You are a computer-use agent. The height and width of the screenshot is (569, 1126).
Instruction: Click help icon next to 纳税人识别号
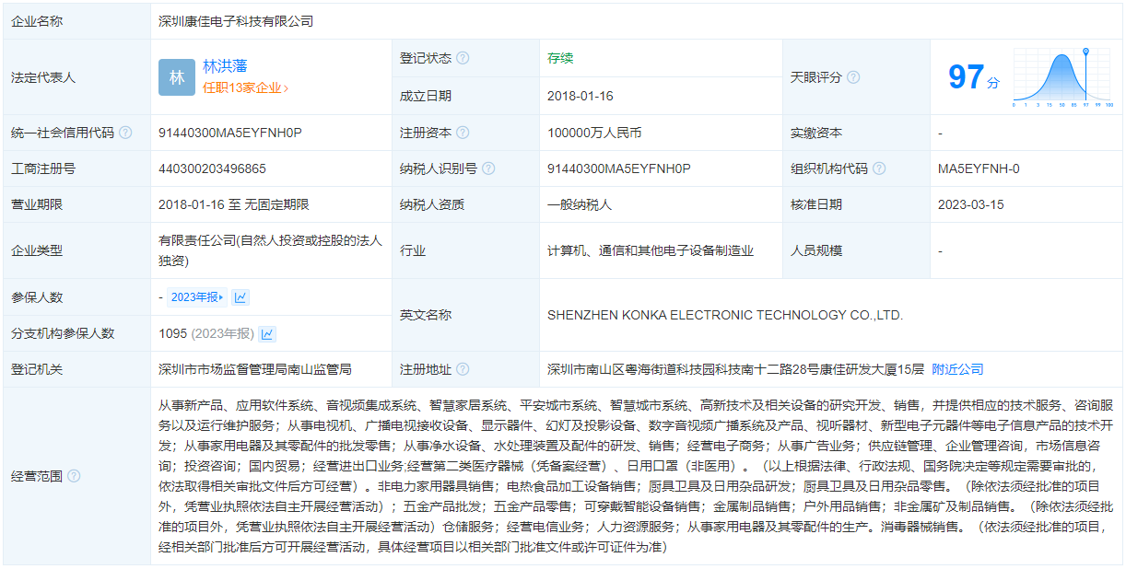[x=488, y=168]
